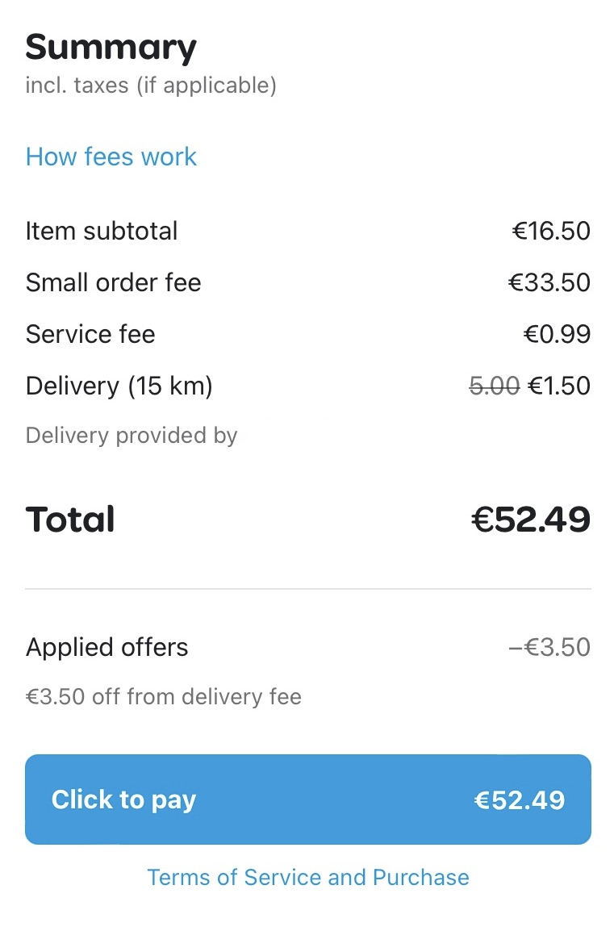
Task: Click the discounted €1.50 delivery price
Action: coord(559,386)
